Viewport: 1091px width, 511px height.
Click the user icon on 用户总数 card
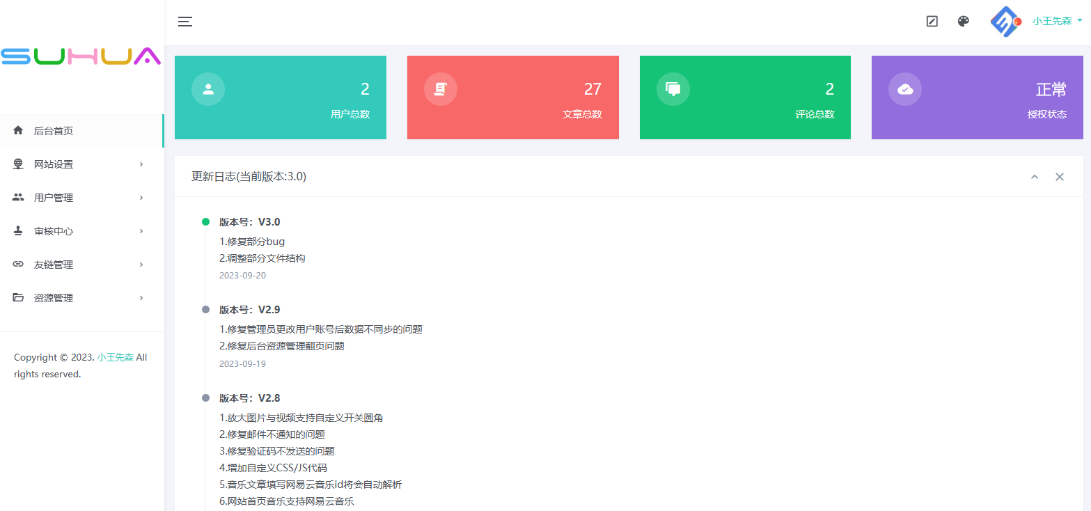(207, 89)
